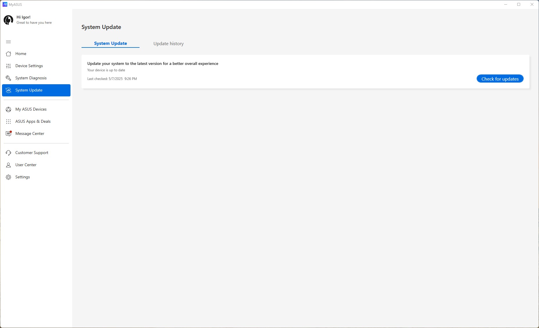The width and height of the screenshot is (539, 328).
Task: Select the System Update tab
Action: 111,43
